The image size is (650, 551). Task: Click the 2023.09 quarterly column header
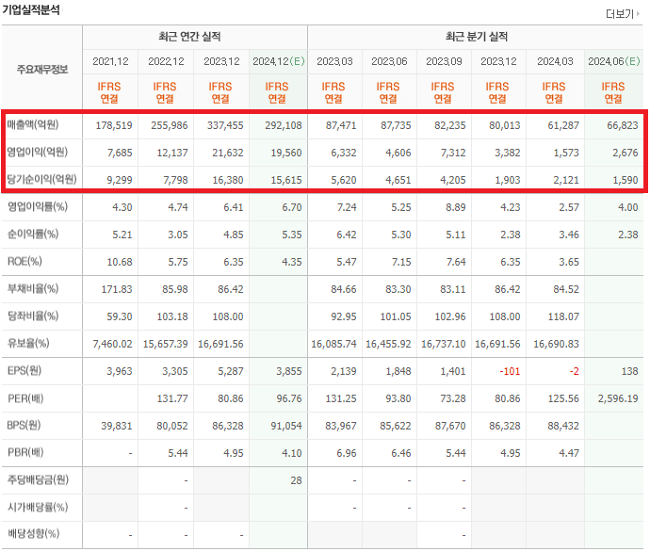pyautogui.click(x=444, y=61)
